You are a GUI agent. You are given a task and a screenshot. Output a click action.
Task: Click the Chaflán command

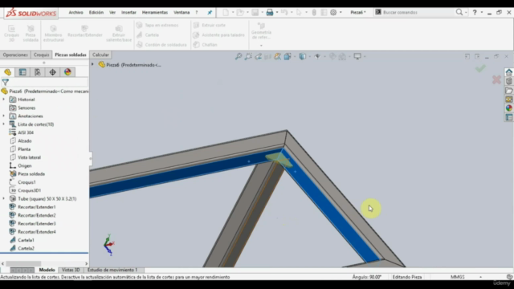point(206,45)
